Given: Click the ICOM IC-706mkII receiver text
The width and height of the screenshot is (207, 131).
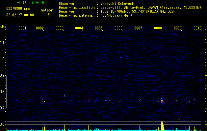Looking at the screenshot, I should tap(137, 11).
